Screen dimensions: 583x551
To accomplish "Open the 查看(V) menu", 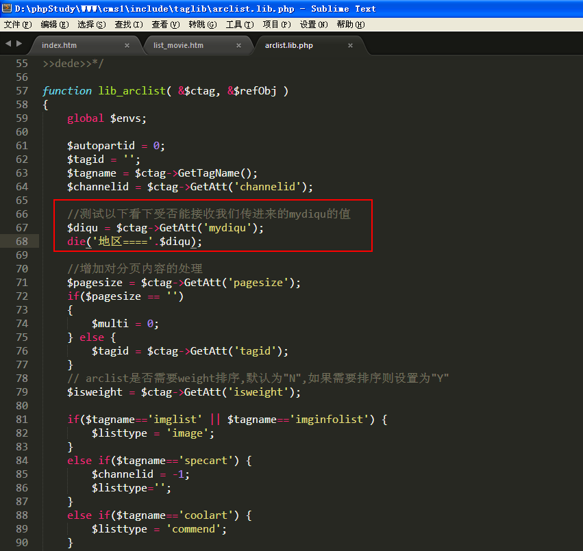I will coord(166,25).
